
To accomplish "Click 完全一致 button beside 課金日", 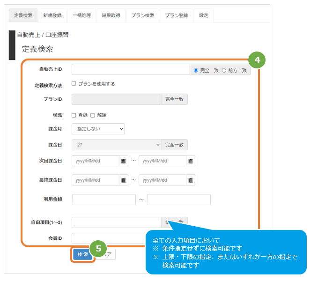I will tap(174, 145).
